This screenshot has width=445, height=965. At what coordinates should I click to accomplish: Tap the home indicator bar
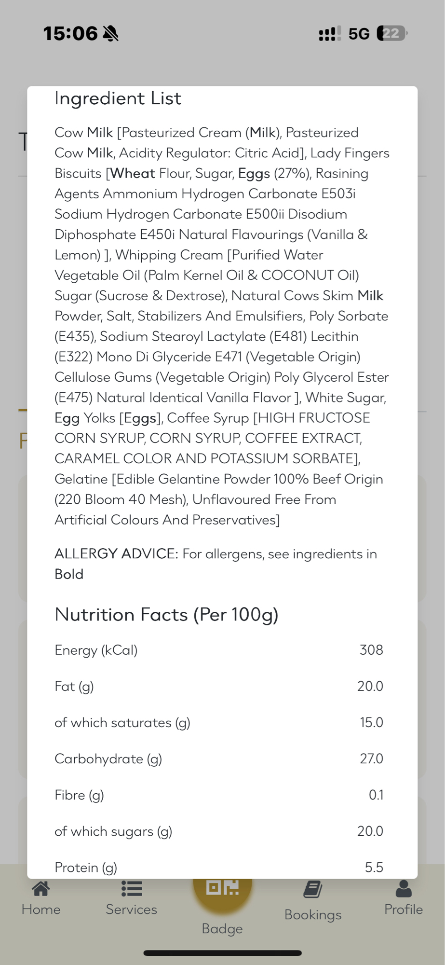click(x=222, y=953)
